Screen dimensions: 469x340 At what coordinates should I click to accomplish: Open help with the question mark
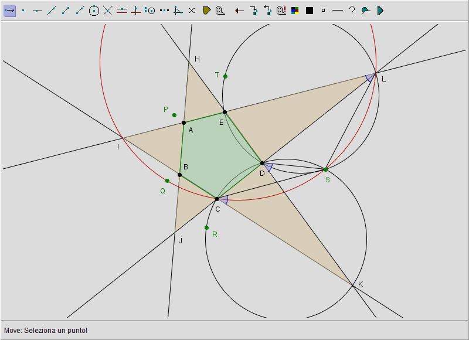351,11
